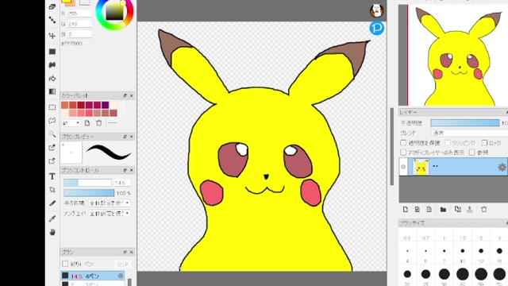Select the Eyedropper tool
Screen dimensions: 508x286
[x=52, y=219]
